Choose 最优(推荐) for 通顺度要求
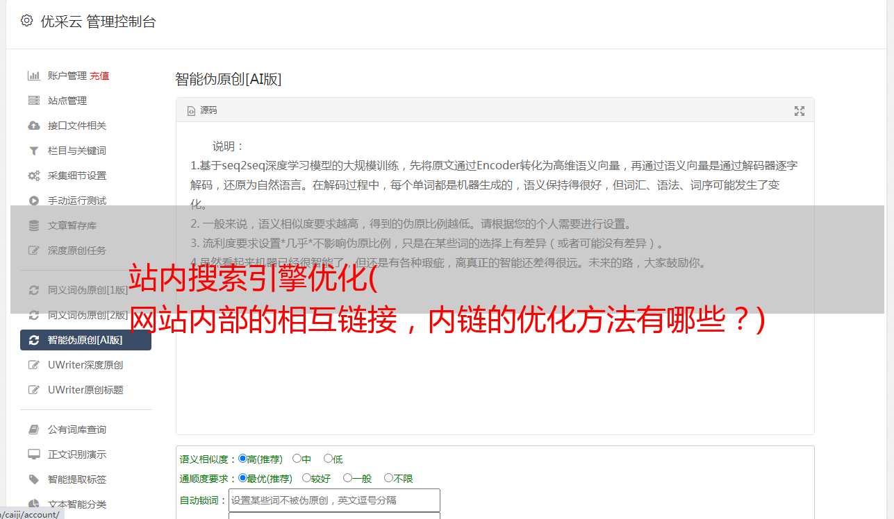This screenshot has width=894, height=519. (x=242, y=478)
